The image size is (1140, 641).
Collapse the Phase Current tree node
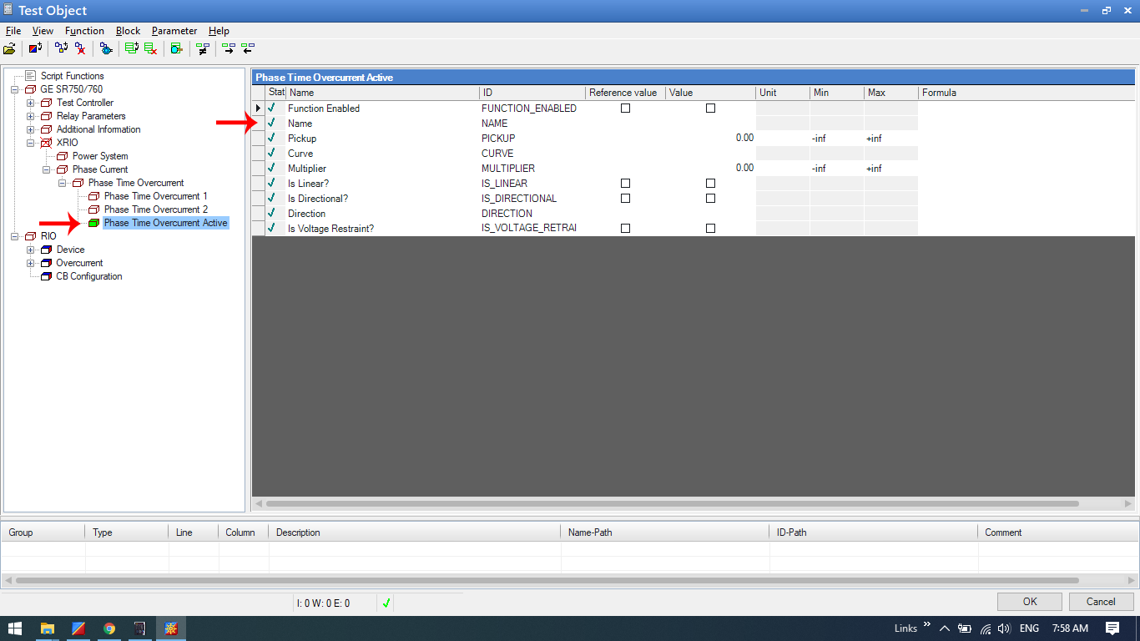tap(46, 169)
